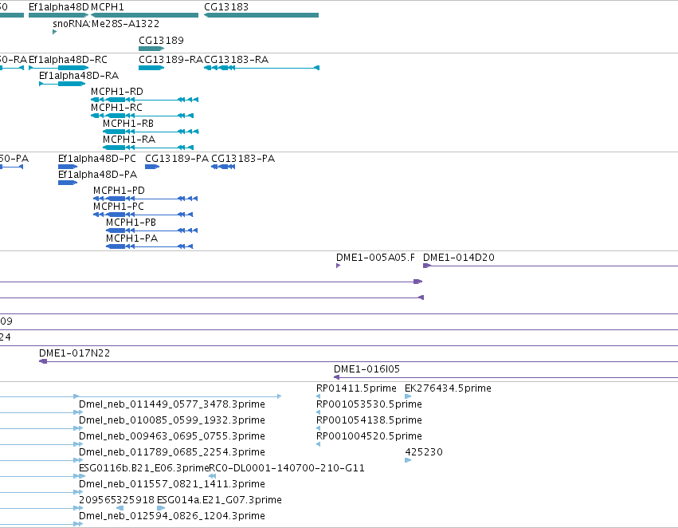Click the MCPH1-RD transcript

click(144, 100)
